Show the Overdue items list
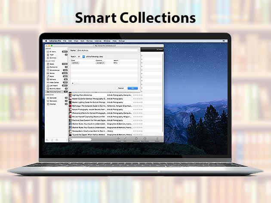 click(x=56, y=104)
